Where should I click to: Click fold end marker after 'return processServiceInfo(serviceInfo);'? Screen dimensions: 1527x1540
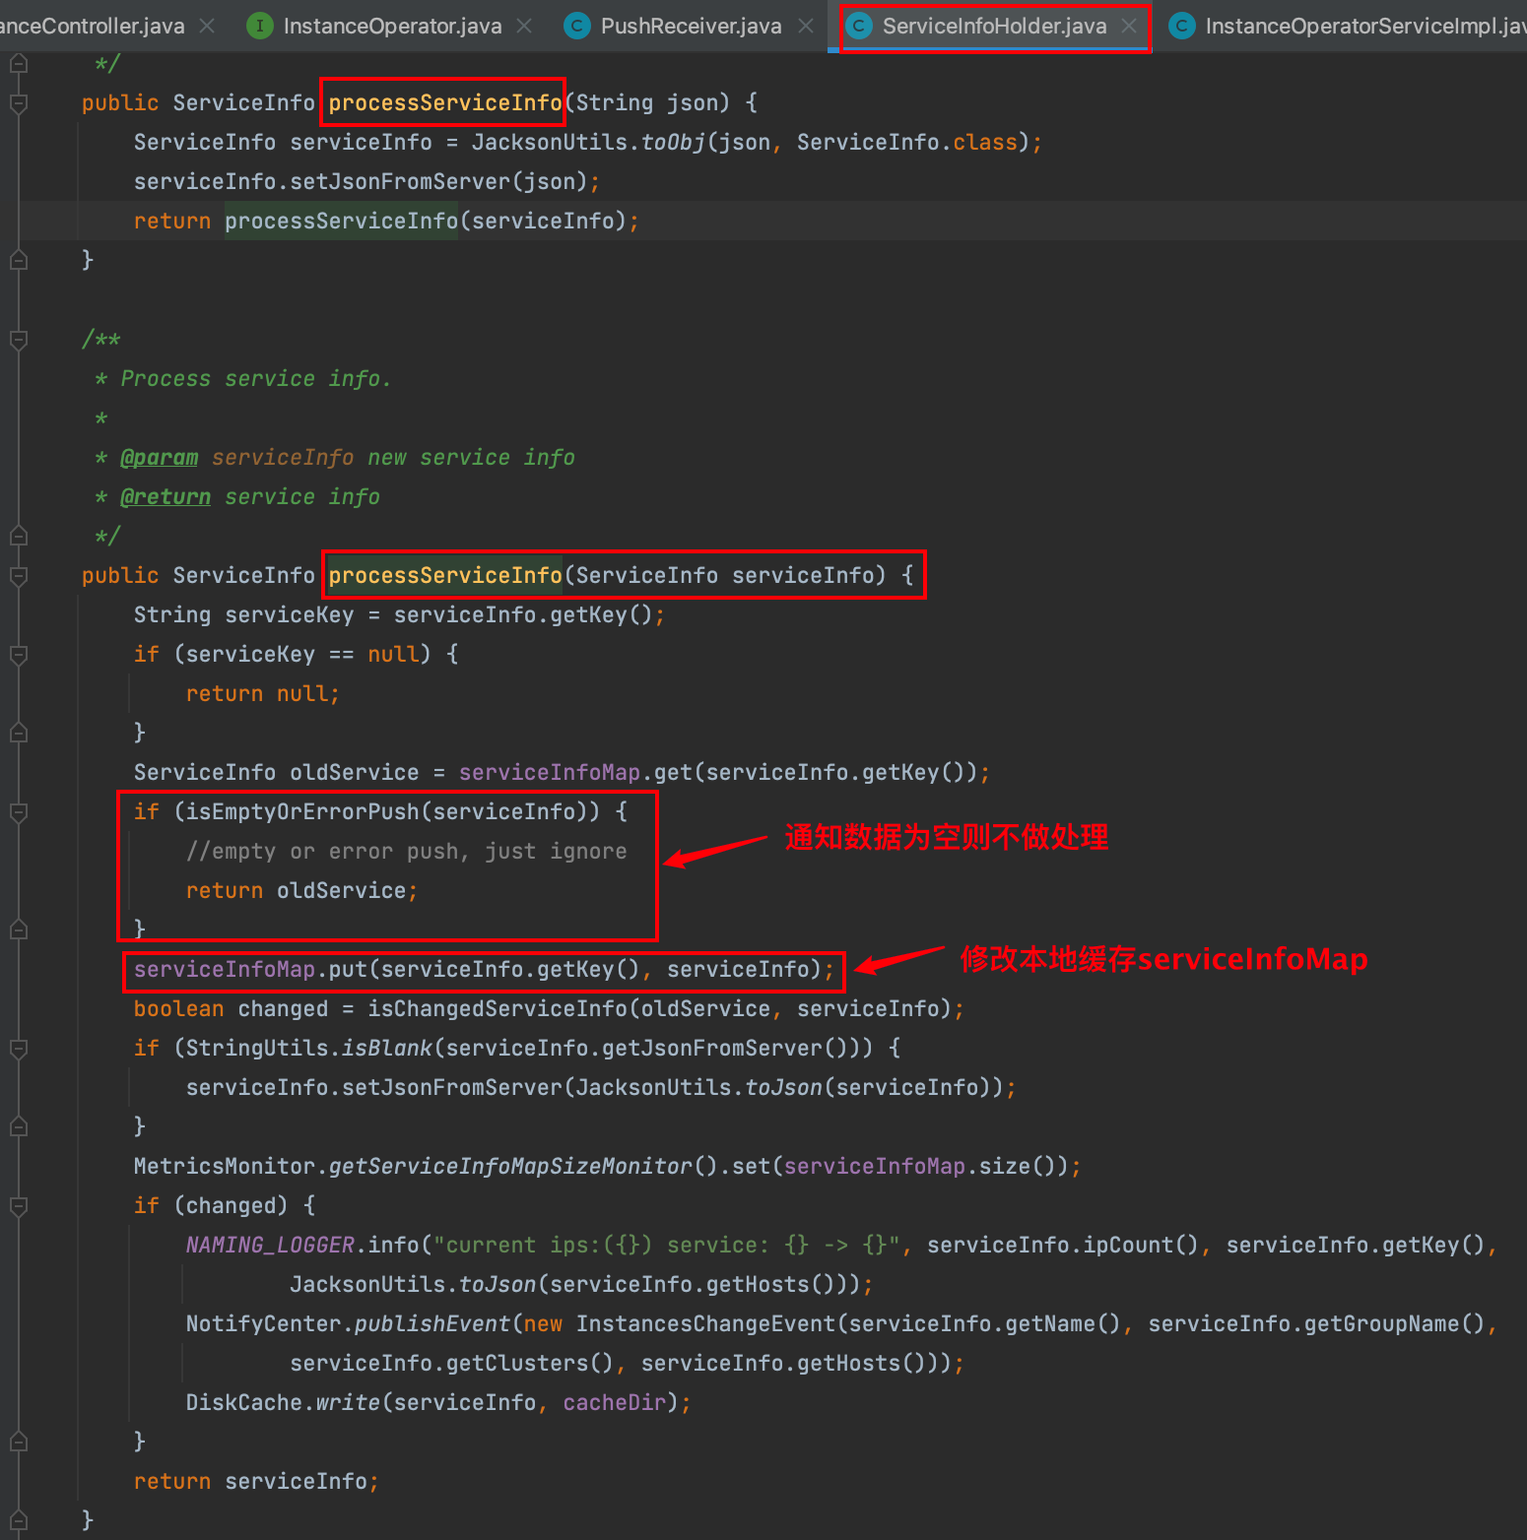pos(18,260)
